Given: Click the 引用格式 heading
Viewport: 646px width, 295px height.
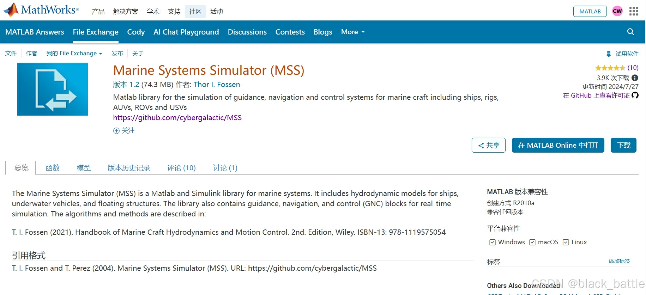Looking at the screenshot, I should point(29,256).
